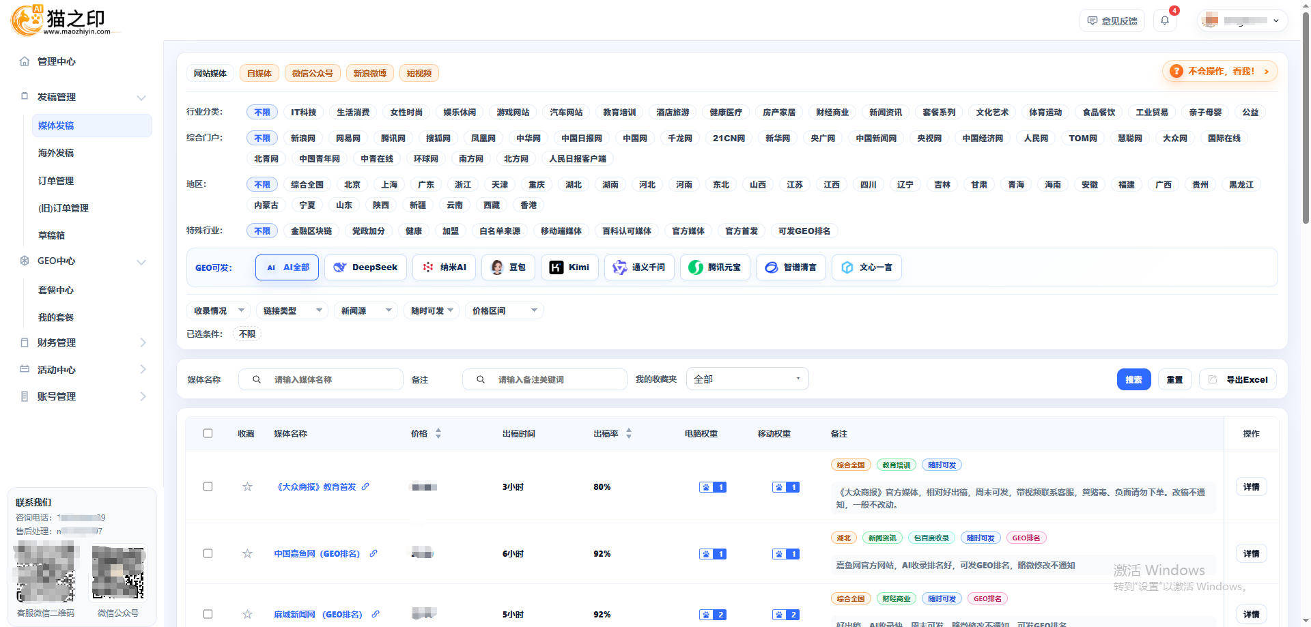Collapse the 发稿管理 menu chevron
Viewport: 1311px width, 627px height.
141,98
